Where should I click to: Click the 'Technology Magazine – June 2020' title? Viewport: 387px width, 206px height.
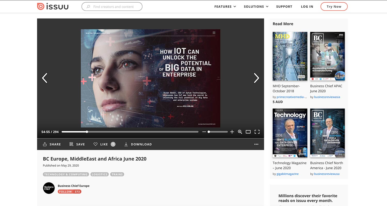click(289, 165)
